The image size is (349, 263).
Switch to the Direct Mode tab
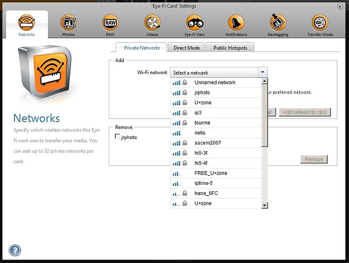coord(186,48)
